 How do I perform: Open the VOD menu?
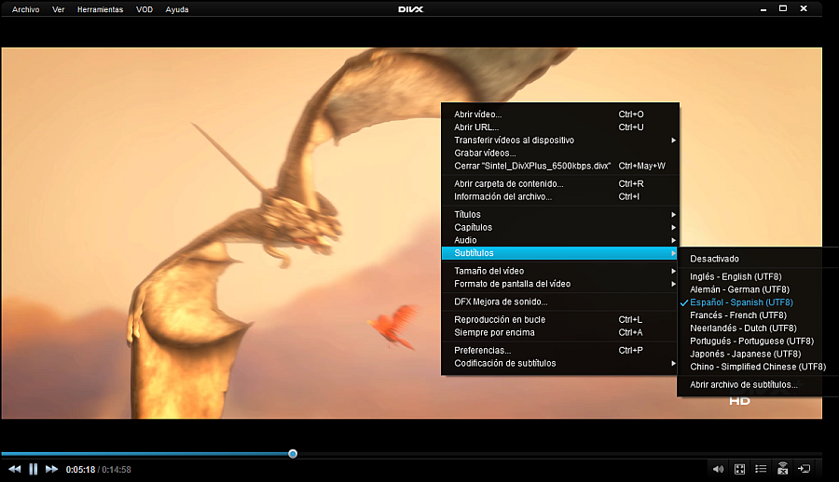click(x=144, y=9)
